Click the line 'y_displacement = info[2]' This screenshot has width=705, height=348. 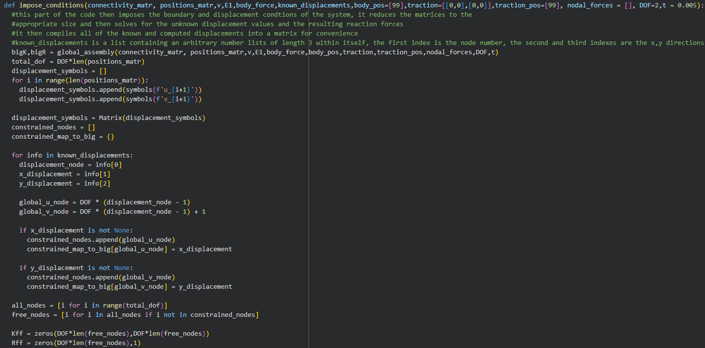click(x=65, y=184)
